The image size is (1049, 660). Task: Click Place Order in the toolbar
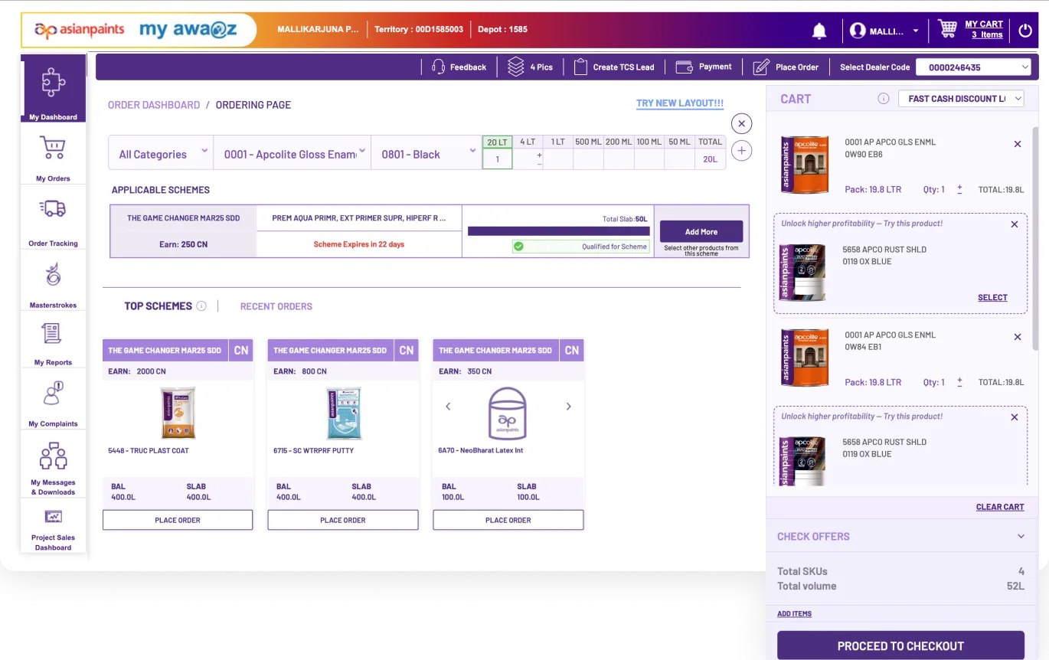point(786,67)
